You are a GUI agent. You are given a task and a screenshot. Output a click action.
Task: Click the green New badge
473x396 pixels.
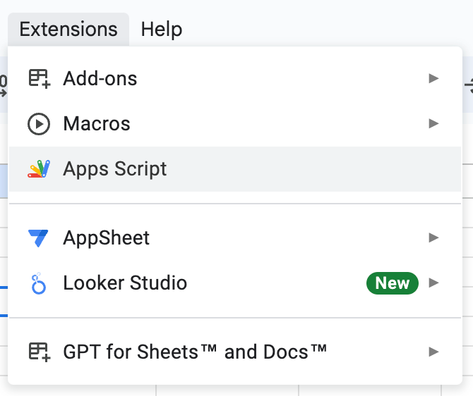click(393, 283)
